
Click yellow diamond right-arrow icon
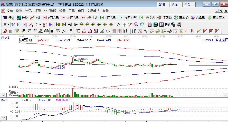[87, 25]
